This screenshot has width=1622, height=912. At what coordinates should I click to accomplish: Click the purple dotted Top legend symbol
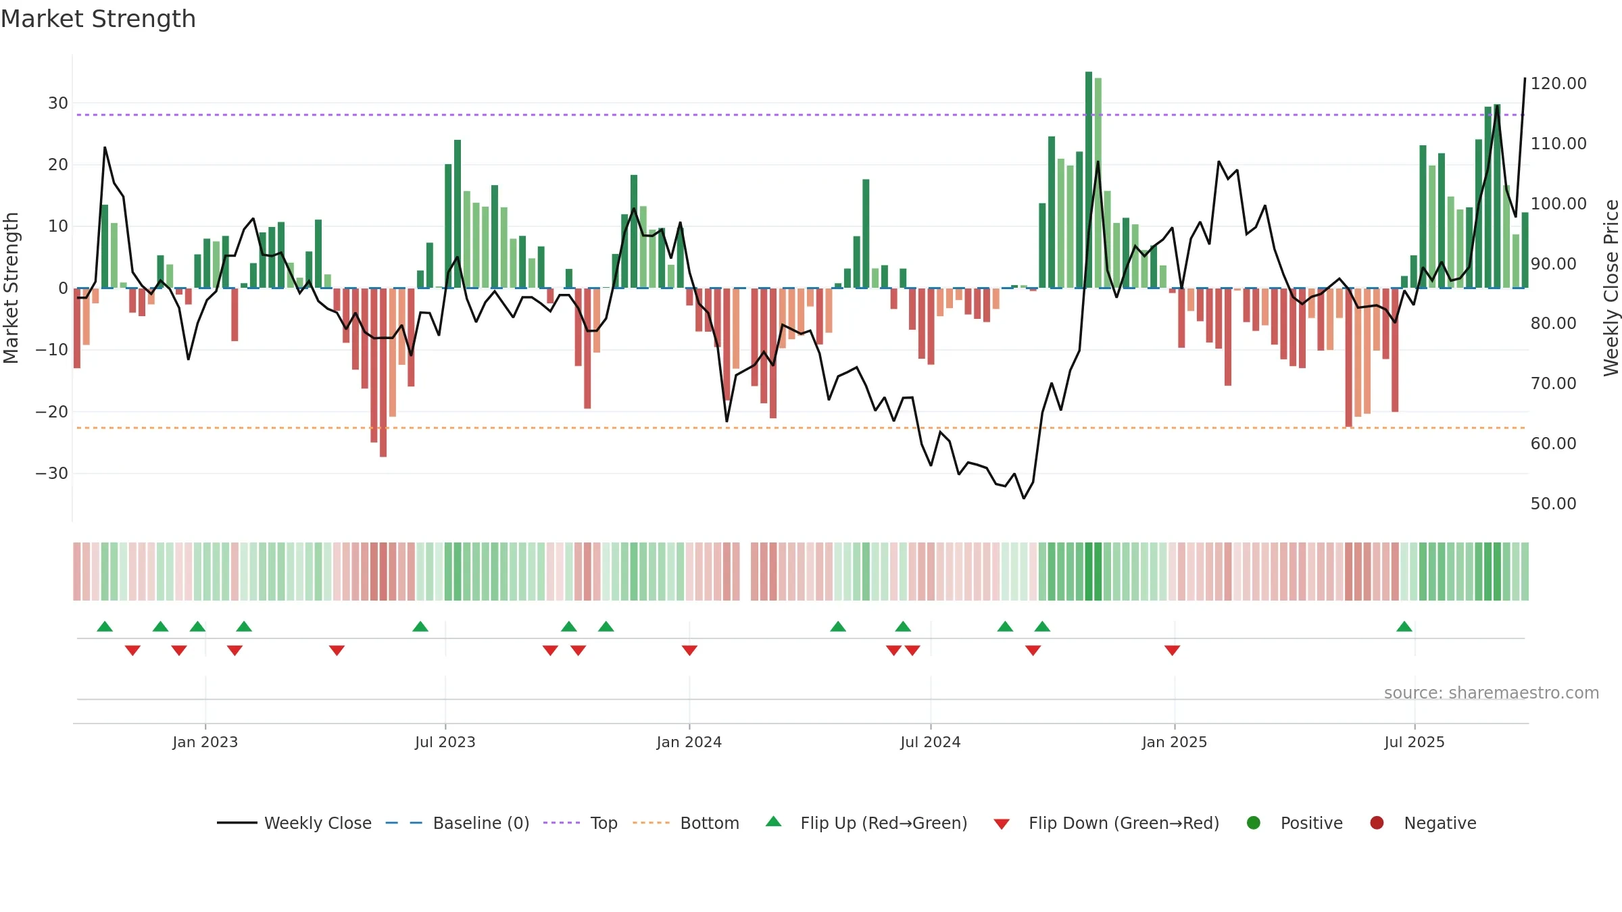(562, 823)
